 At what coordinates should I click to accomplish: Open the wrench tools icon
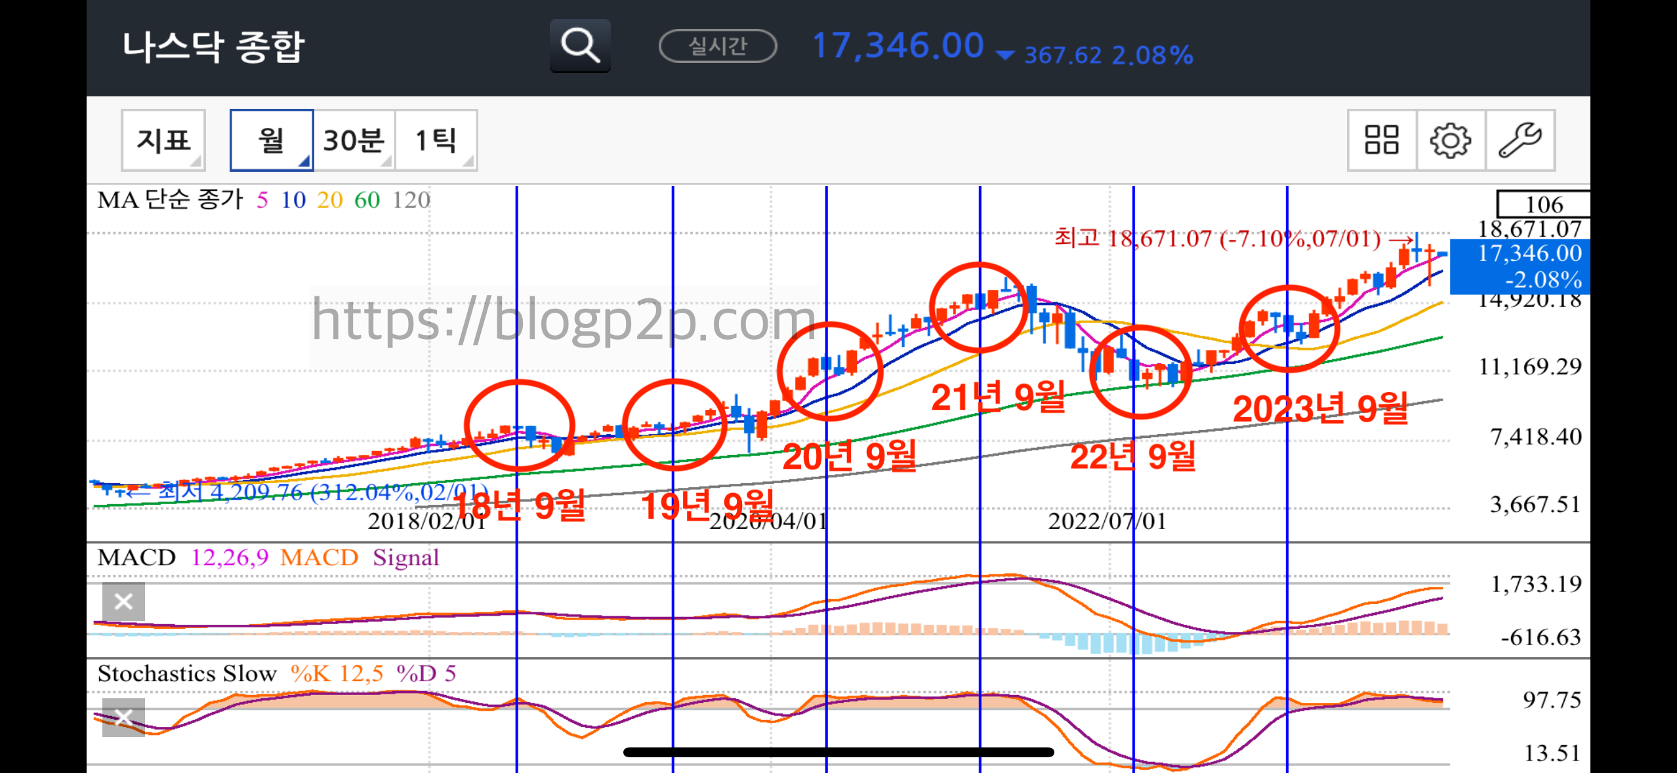(1520, 140)
